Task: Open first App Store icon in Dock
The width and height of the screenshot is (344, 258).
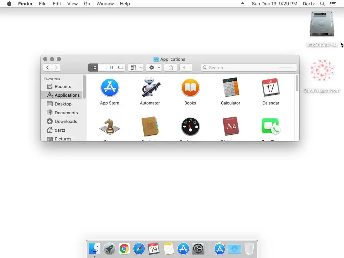Action: 183,249
